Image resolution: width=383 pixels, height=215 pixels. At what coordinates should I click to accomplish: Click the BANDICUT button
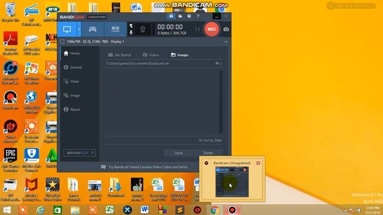click(80, 153)
